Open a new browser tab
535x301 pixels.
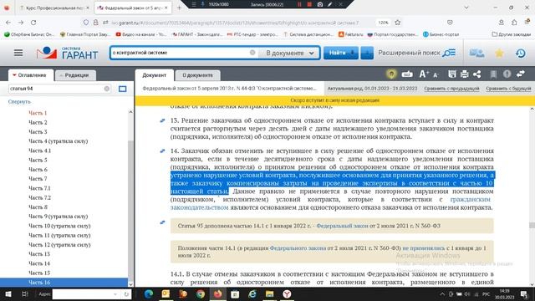pyautogui.click(x=179, y=8)
